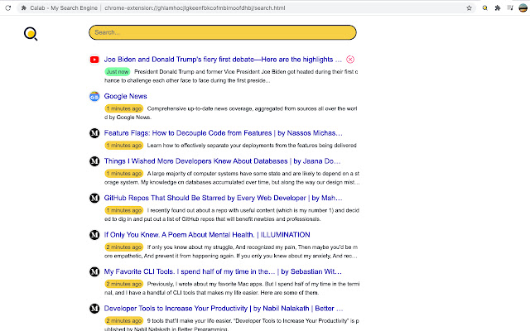Click Medium icon beside Feature Flags result
530x331 pixels.
point(94,133)
